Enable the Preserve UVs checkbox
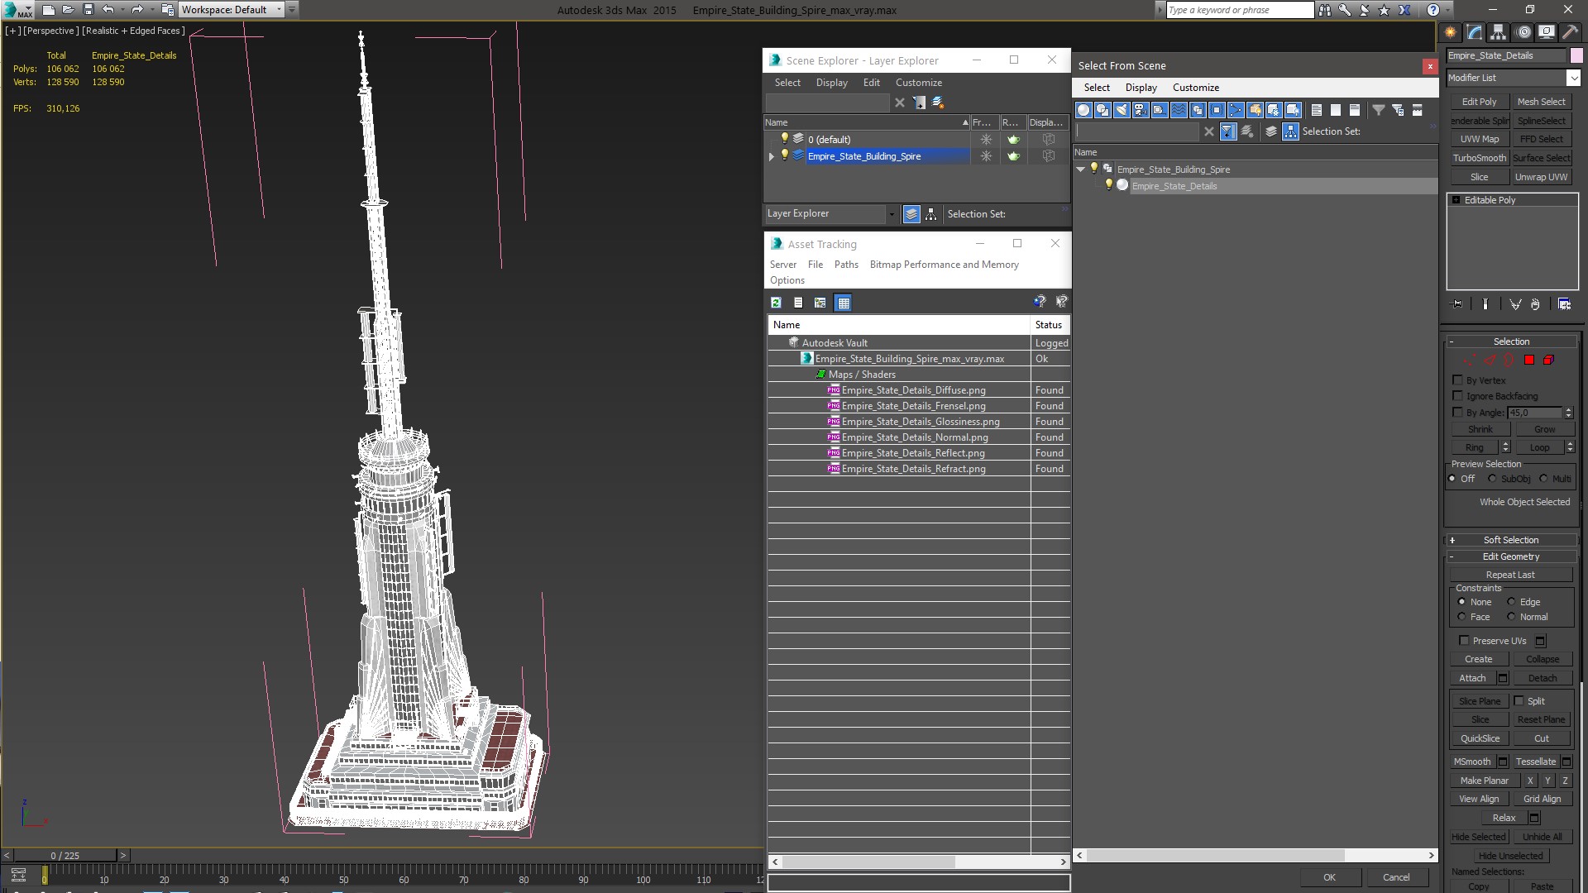The height and width of the screenshot is (893, 1588). [x=1464, y=641]
